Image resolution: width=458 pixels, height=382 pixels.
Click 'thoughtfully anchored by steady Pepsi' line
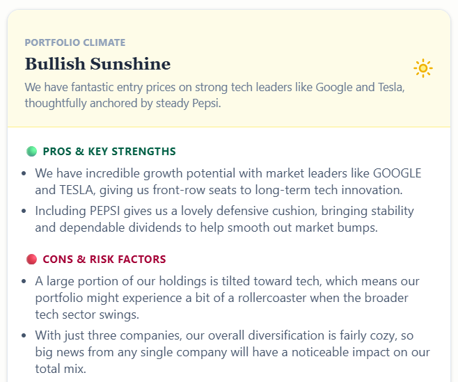[x=123, y=104]
